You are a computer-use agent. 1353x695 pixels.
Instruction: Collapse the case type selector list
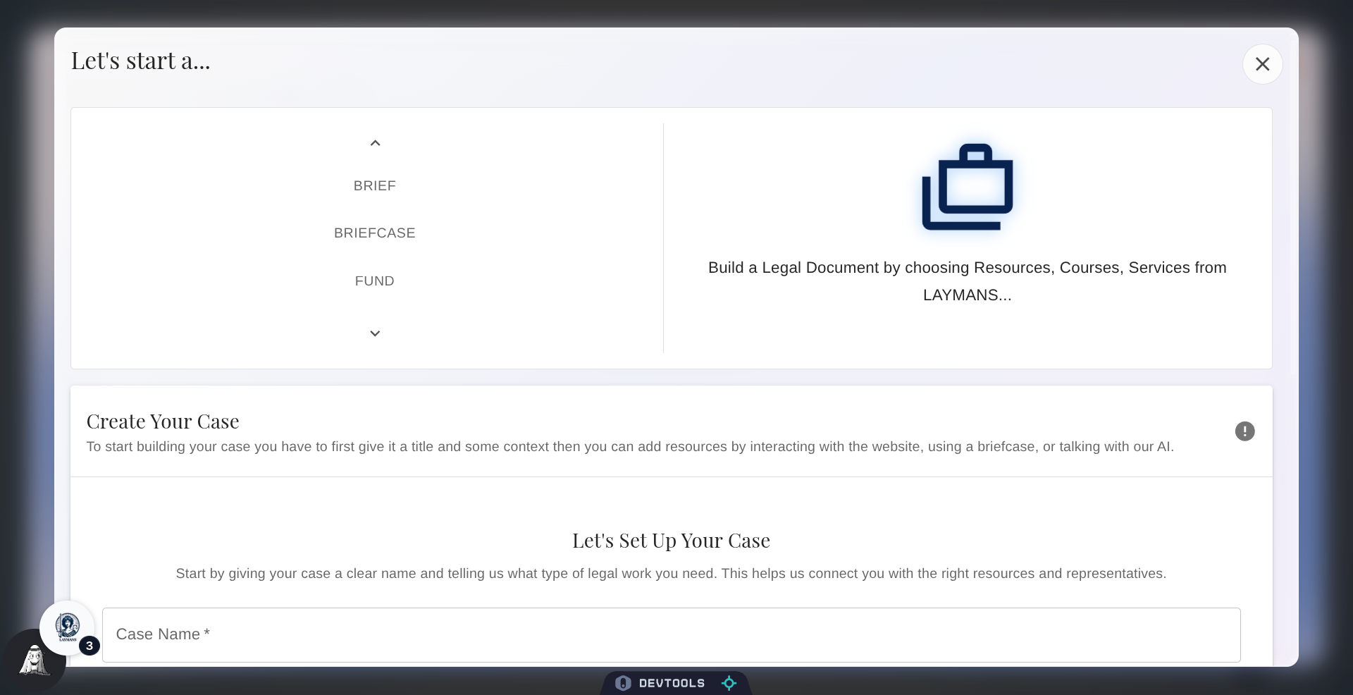[x=374, y=142]
